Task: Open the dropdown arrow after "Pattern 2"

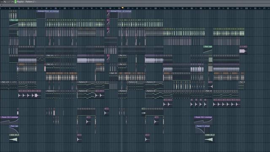Action: pos(35,2)
